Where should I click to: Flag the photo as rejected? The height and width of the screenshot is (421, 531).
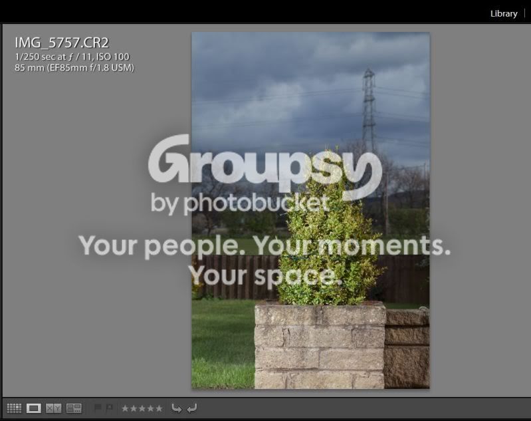click(x=109, y=408)
